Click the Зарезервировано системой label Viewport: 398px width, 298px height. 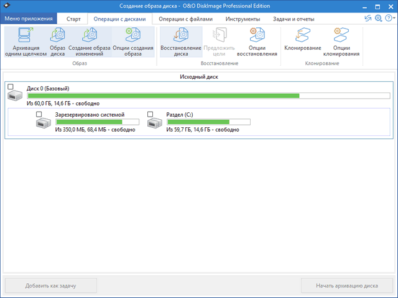tap(90, 114)
